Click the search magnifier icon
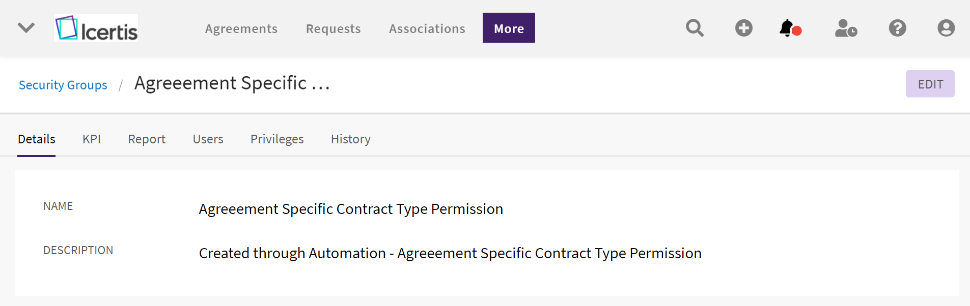This screenshot has height=306, width=970. click(x=695, y=28)
